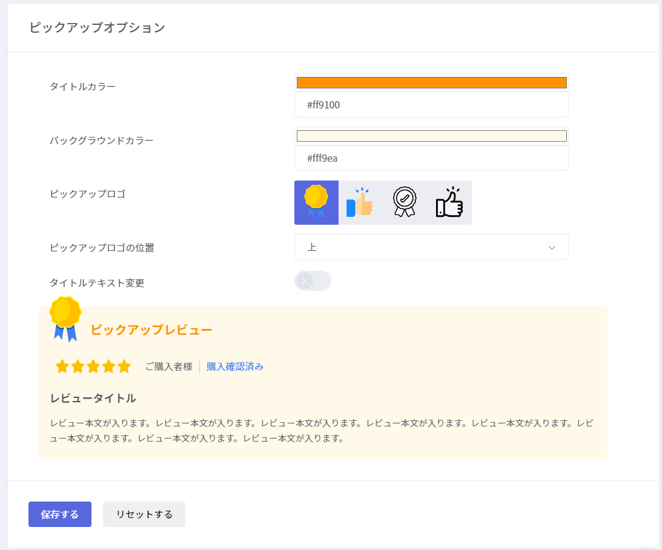Click the リセットする button
Image resolution: width=662 pixels, height=550 pixels.
[x=144, y=514]
